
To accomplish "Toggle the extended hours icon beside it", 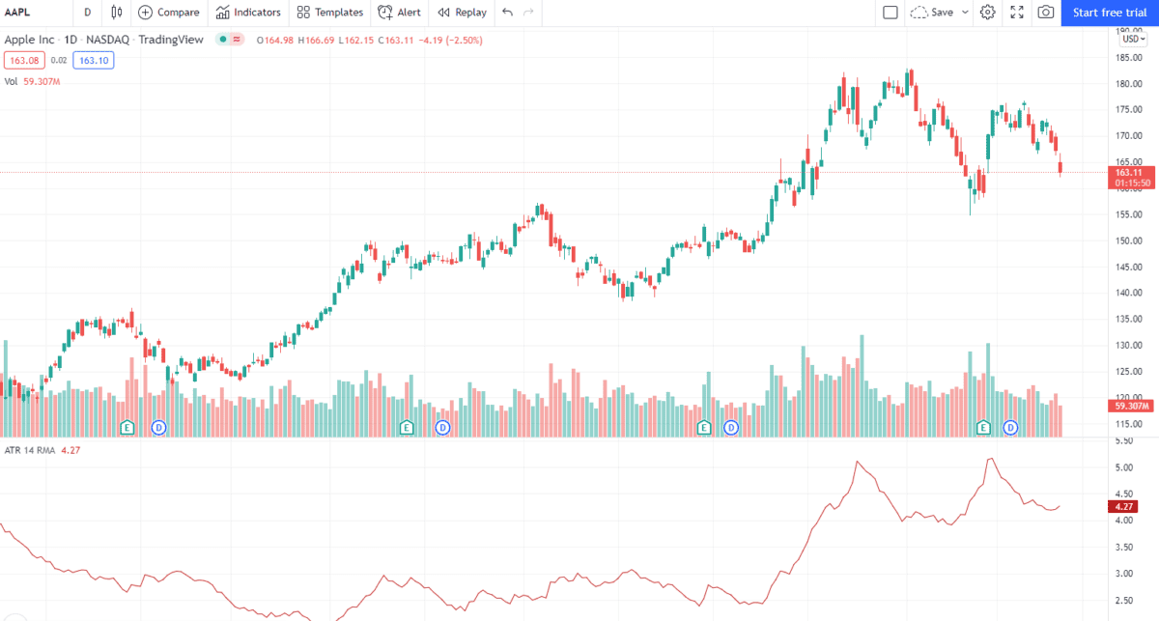I will [235, 40].
